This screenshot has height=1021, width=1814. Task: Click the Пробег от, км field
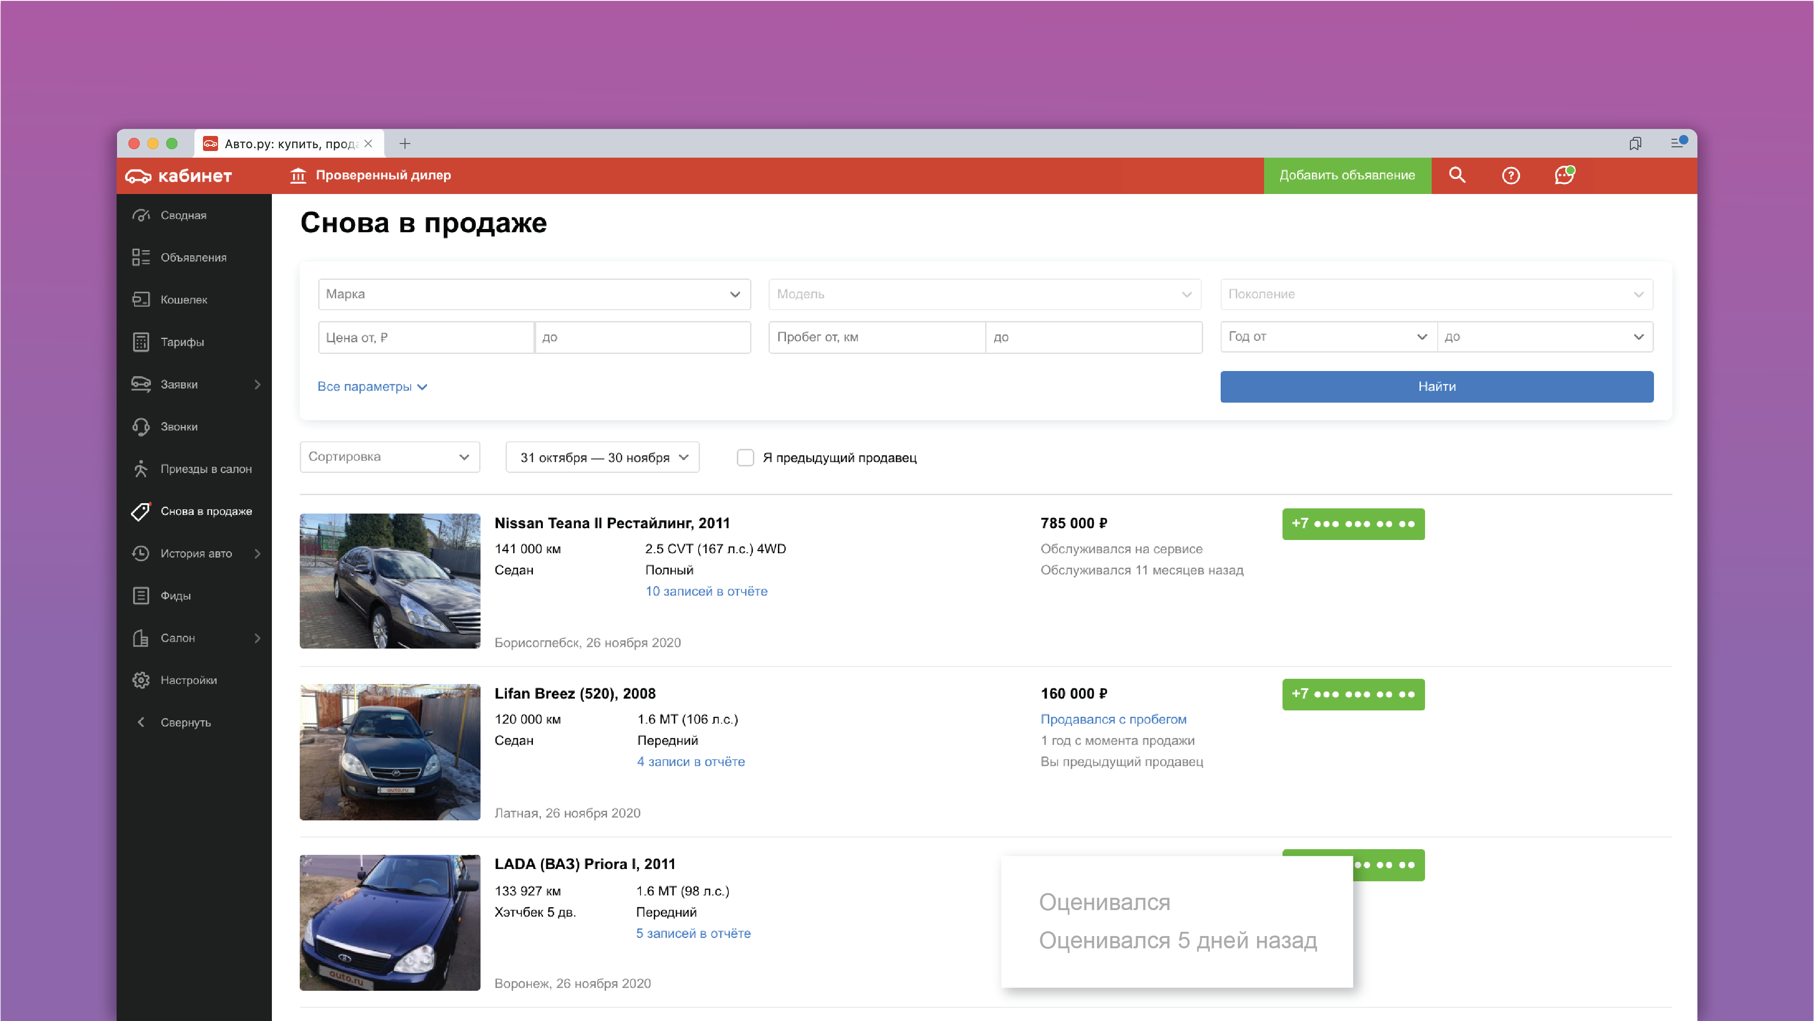tap(877, 338)
